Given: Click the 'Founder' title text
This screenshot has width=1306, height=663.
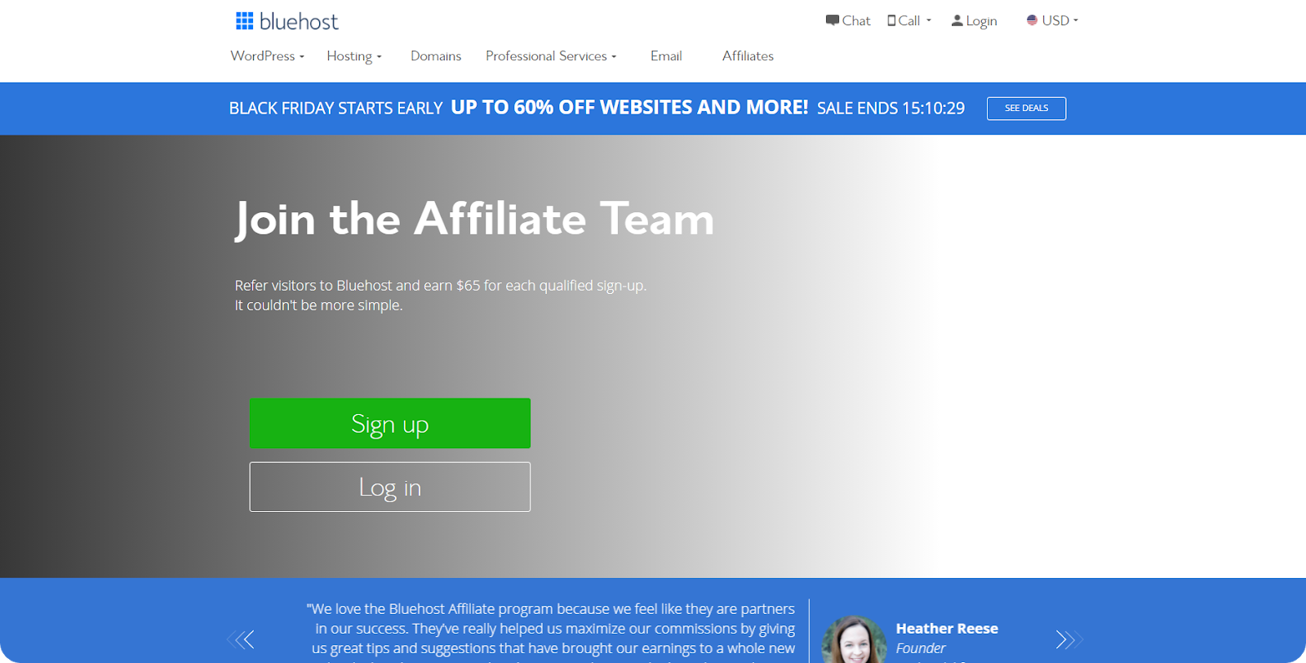Looking at the screenshot, I should (921, 648).
